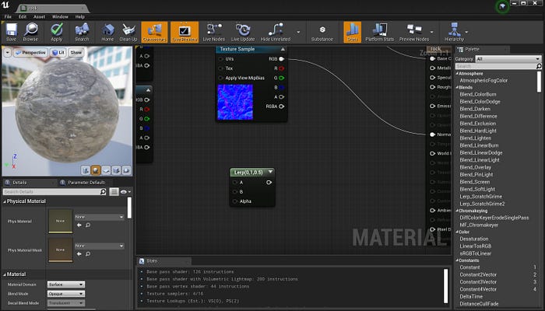Open the Material Domain dropdown
This screenshot has height=311, width=545.
click(x=65, y=285)
